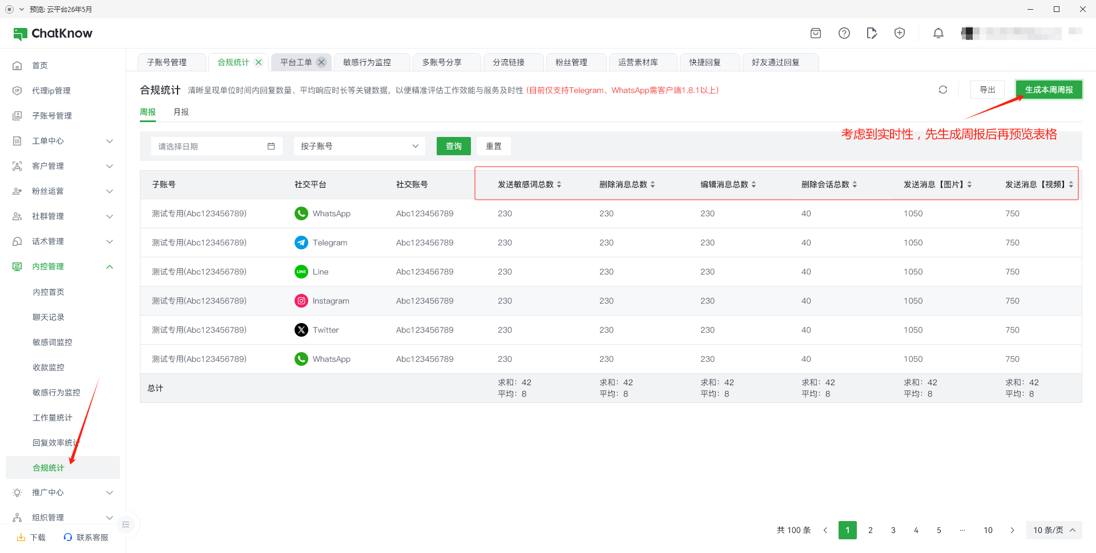1096x553 pixels.
Task: Click the refresh icon beside export button
Action: pos(942,90)
